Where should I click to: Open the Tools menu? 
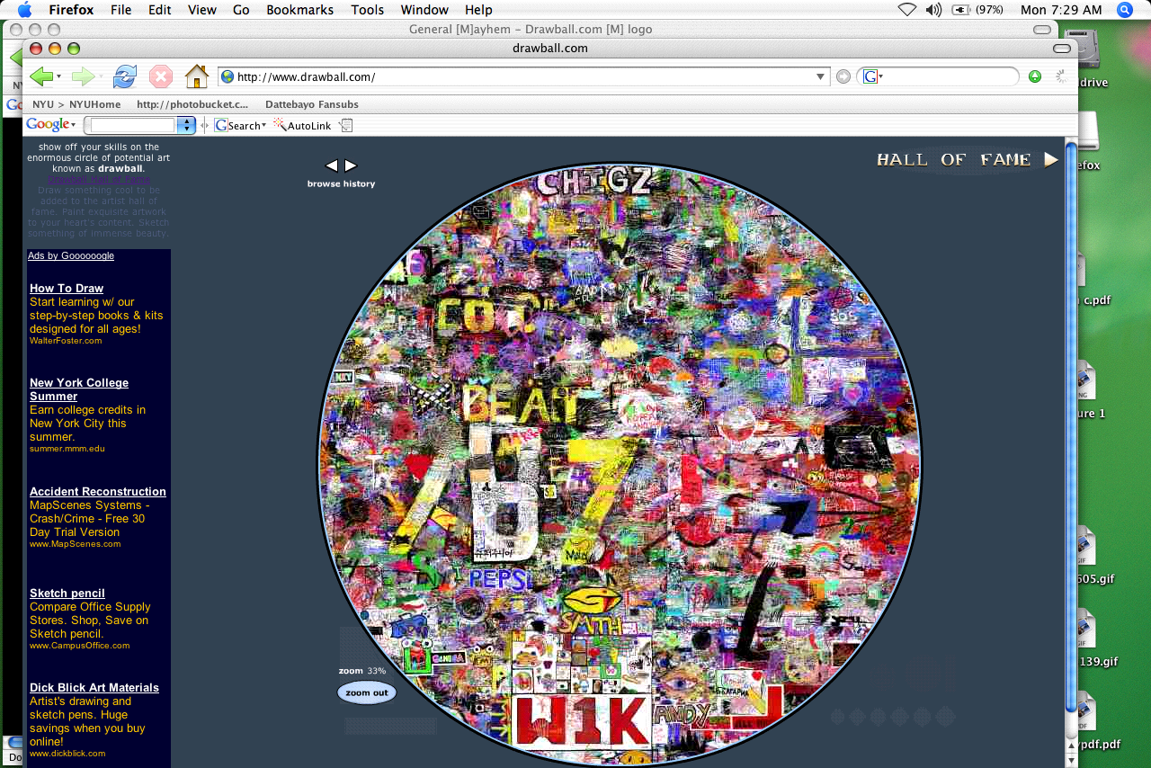pyautogui.click(x=368, y=10)
